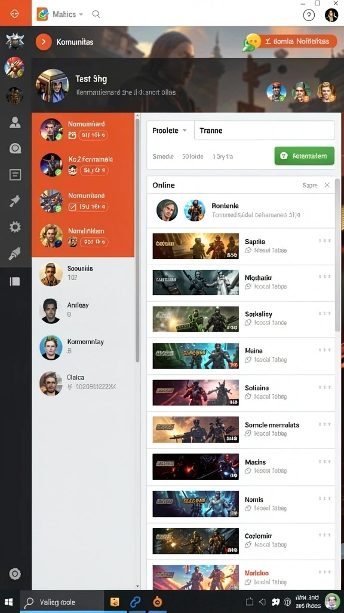Open the user profile avatar in top bar
The image size is (344, 613).
coord(331,15)
